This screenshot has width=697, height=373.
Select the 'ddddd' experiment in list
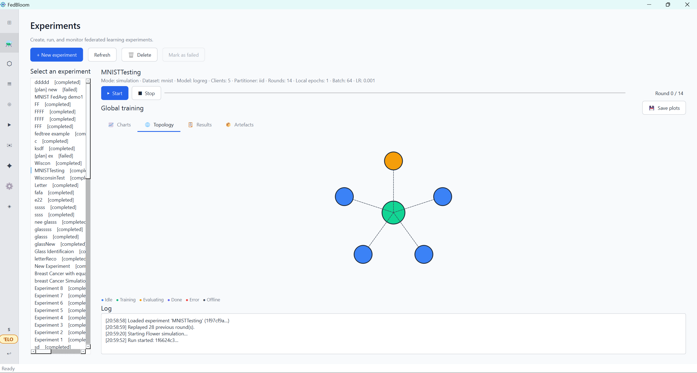(58, 82)
